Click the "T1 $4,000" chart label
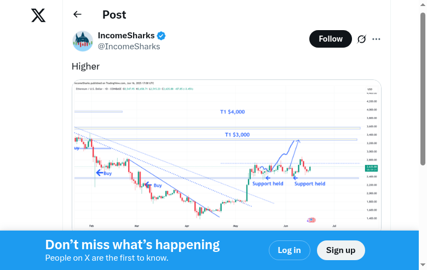The width and height of the screenshot is (427, 270). click(x=232, y=112)
